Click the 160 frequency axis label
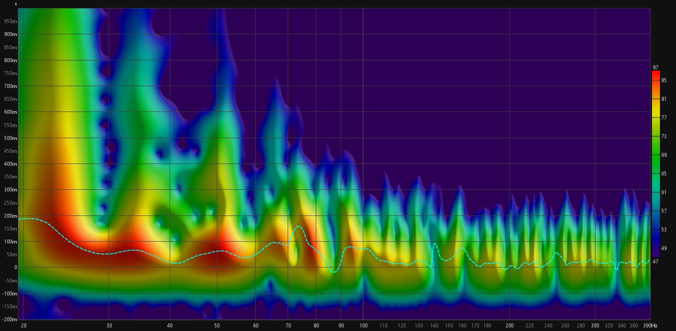Viewport: 676px width, 331px height. pos(463,326)
